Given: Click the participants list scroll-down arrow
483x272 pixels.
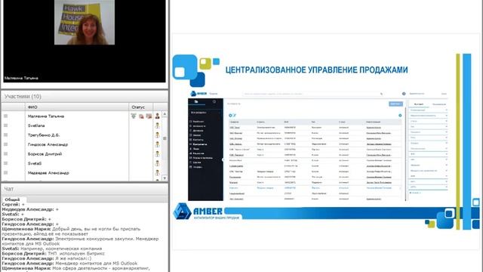Looking at the screenshot, I should [x=165, y=178].
